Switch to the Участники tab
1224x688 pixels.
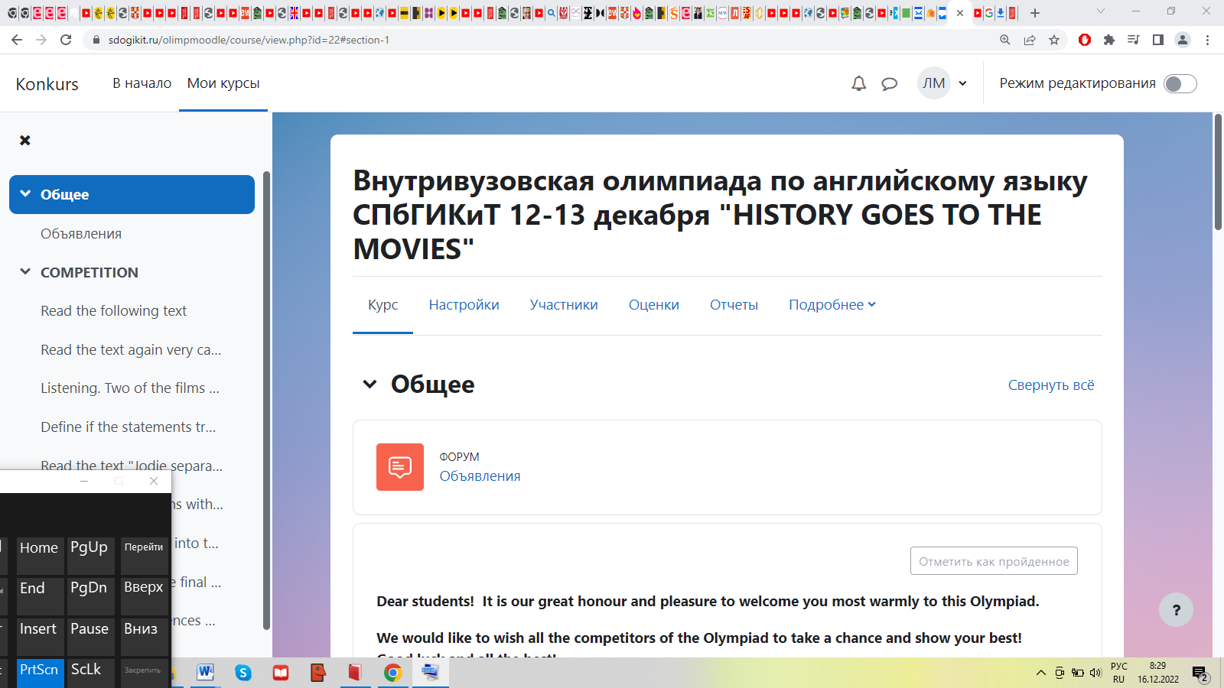tap(564, 305)
